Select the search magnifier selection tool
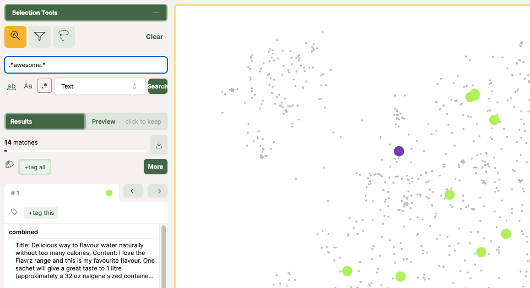Image resolution: width=530 pixels, height=288 pixels. coord(15,36)
